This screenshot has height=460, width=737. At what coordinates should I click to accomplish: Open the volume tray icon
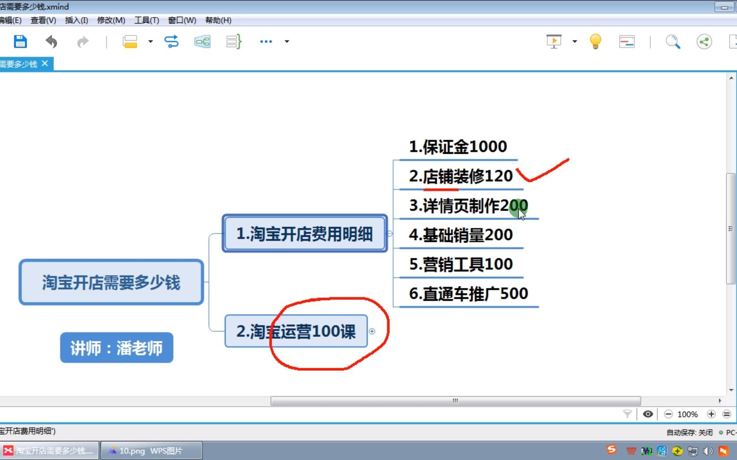click(x=708, y=451)
